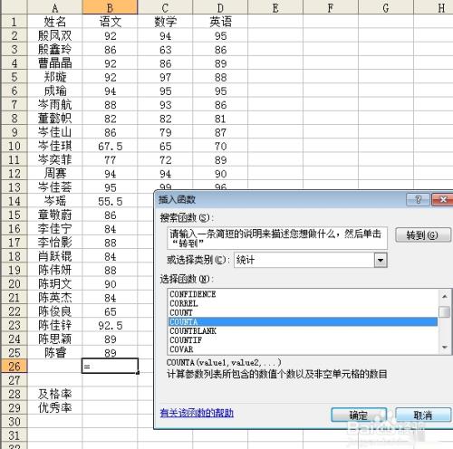Close the Insert Function dialog
This screenshot has height=449, width=453.
(443, 199)
